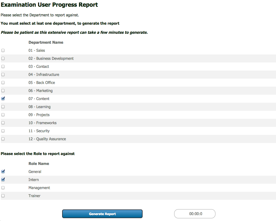The width and height of the screenshot is (276, 221).
Task: Click the Role Name column header
Action: pos(39,164)
